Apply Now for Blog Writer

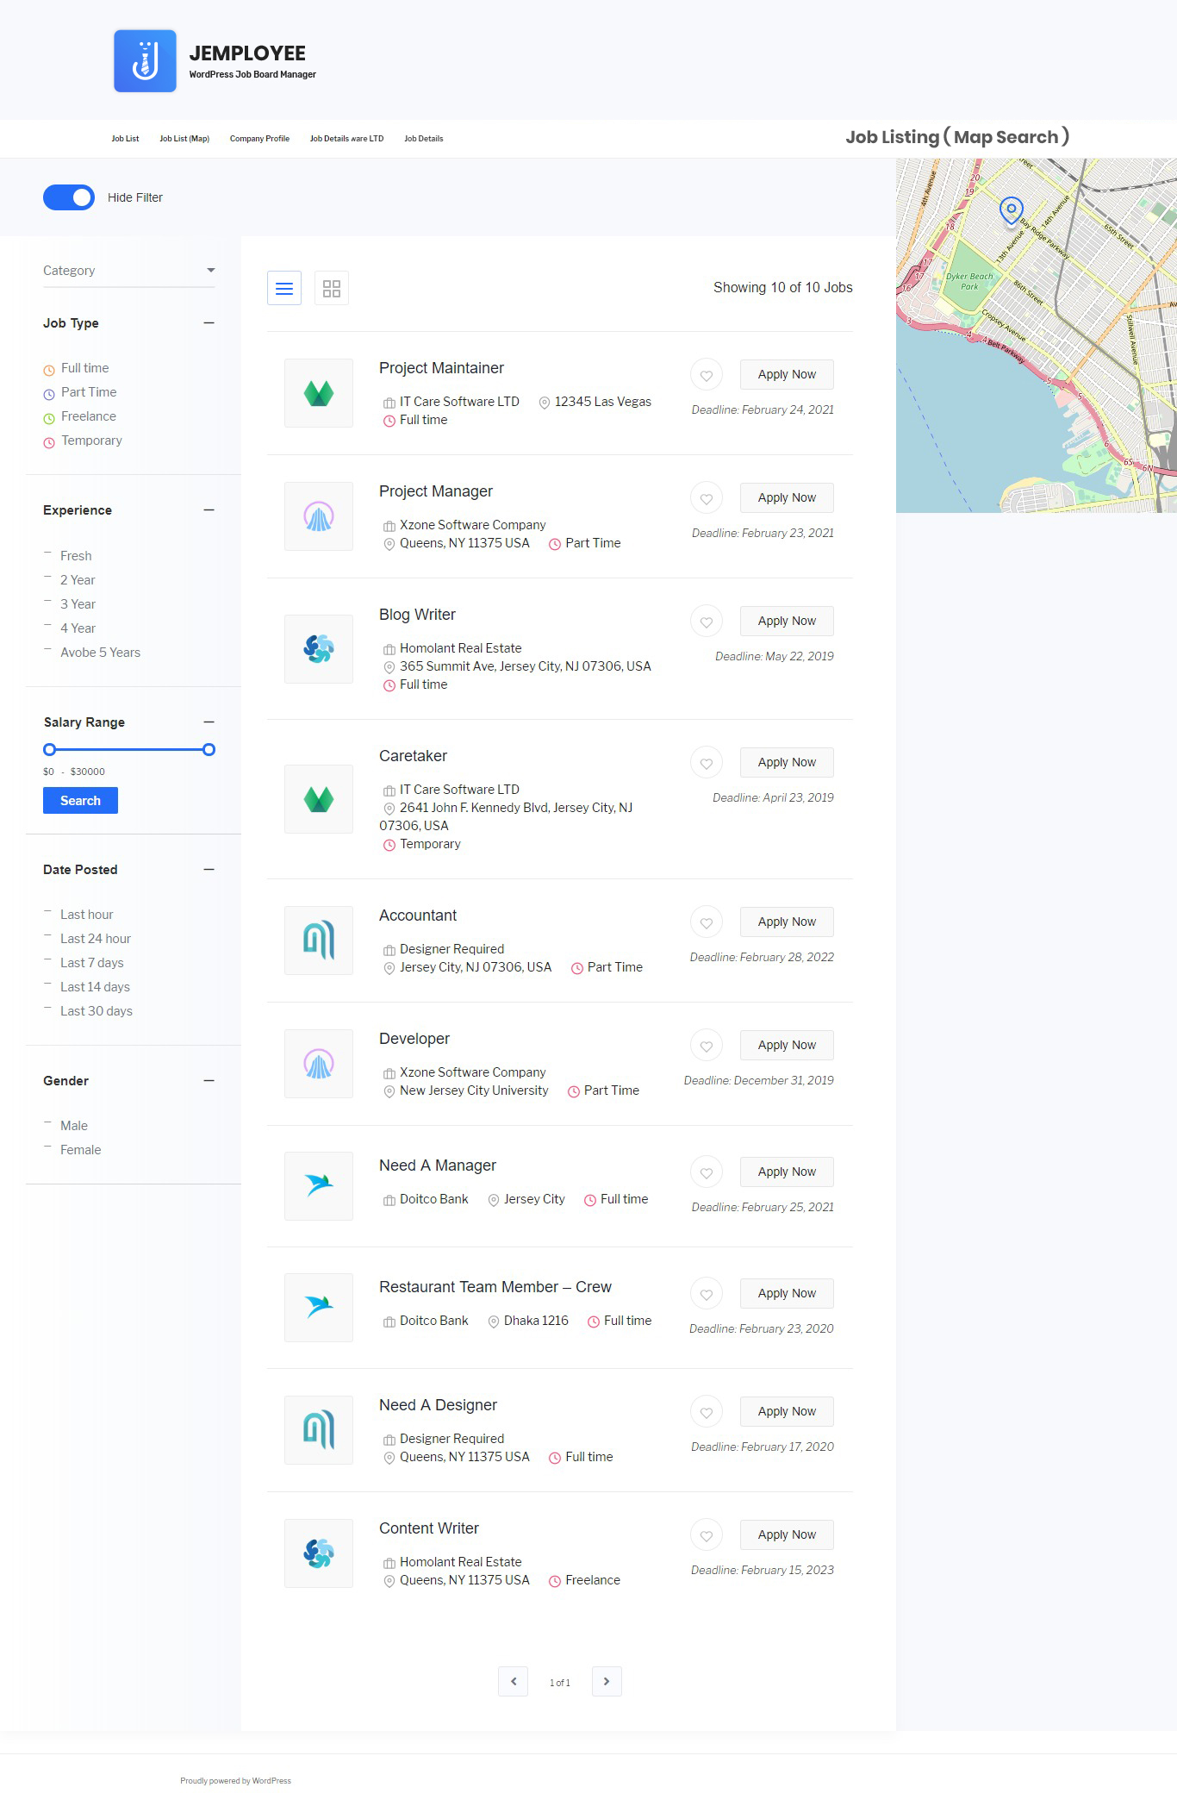click(787, 622)
